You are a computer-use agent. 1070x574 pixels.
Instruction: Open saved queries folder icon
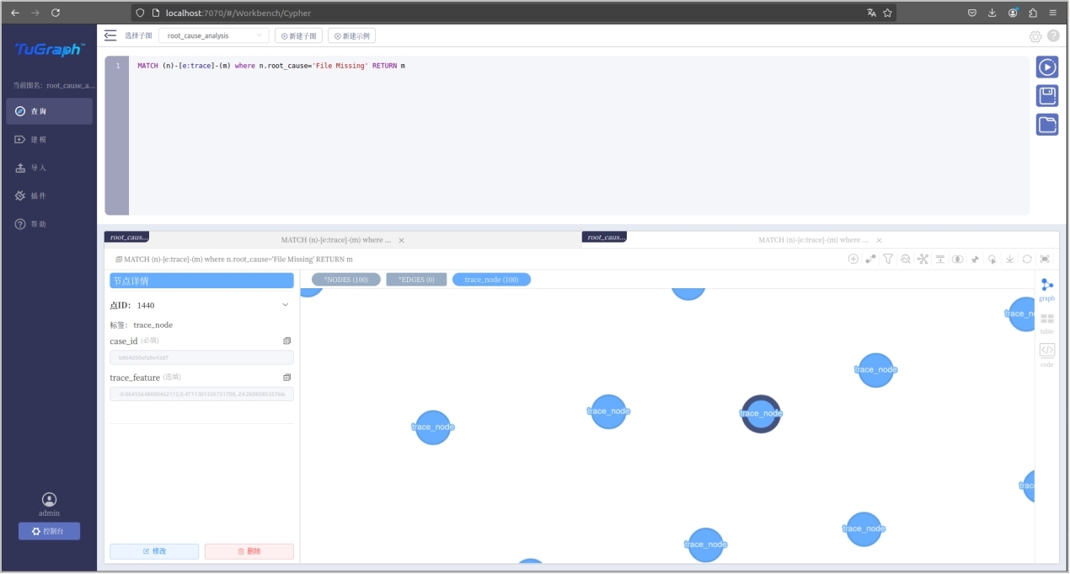tap(1046, 125)
